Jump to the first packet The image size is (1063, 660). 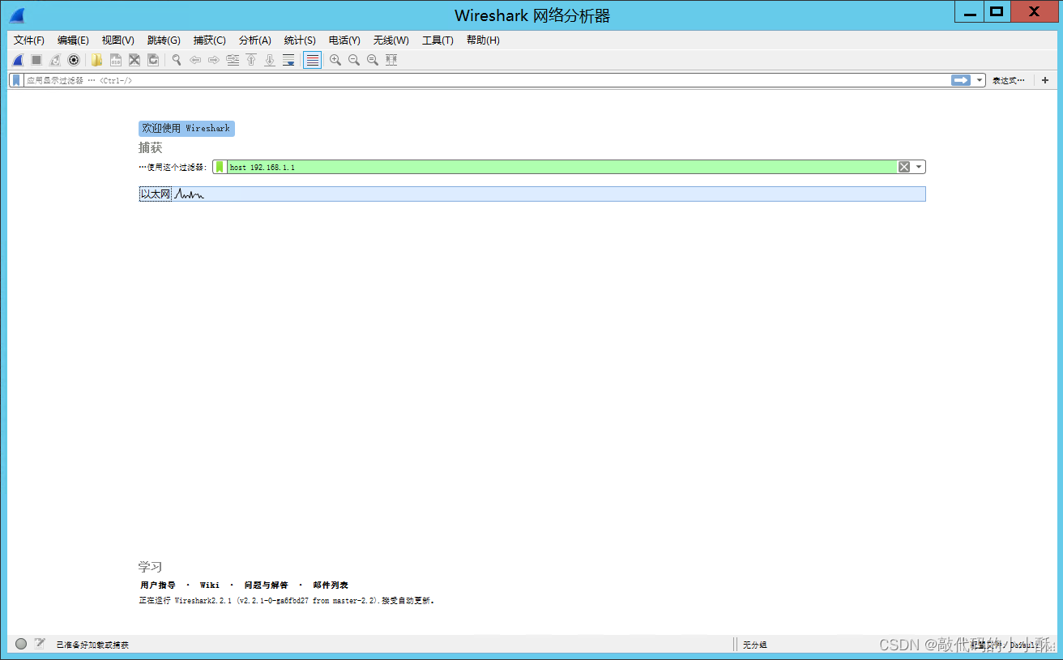tap(251, 60)
